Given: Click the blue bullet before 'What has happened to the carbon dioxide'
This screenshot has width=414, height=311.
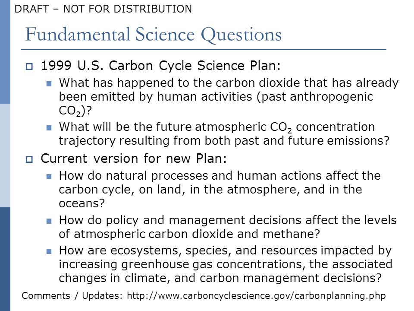Looking at the screenshot, I should point(49,84).
